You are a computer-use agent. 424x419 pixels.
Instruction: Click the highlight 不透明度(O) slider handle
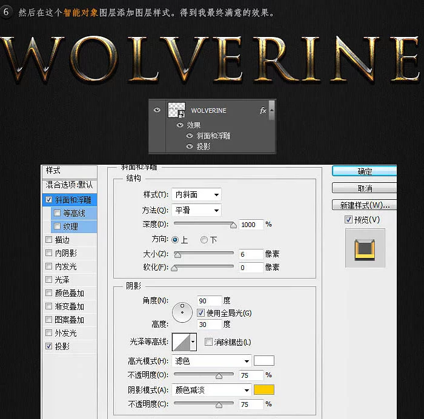click(219, 376)
